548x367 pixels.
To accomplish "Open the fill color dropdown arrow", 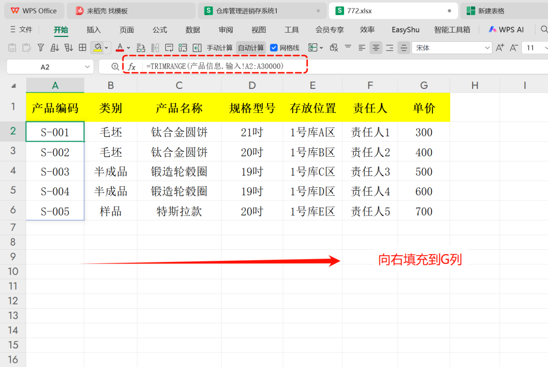I will 106,48.
